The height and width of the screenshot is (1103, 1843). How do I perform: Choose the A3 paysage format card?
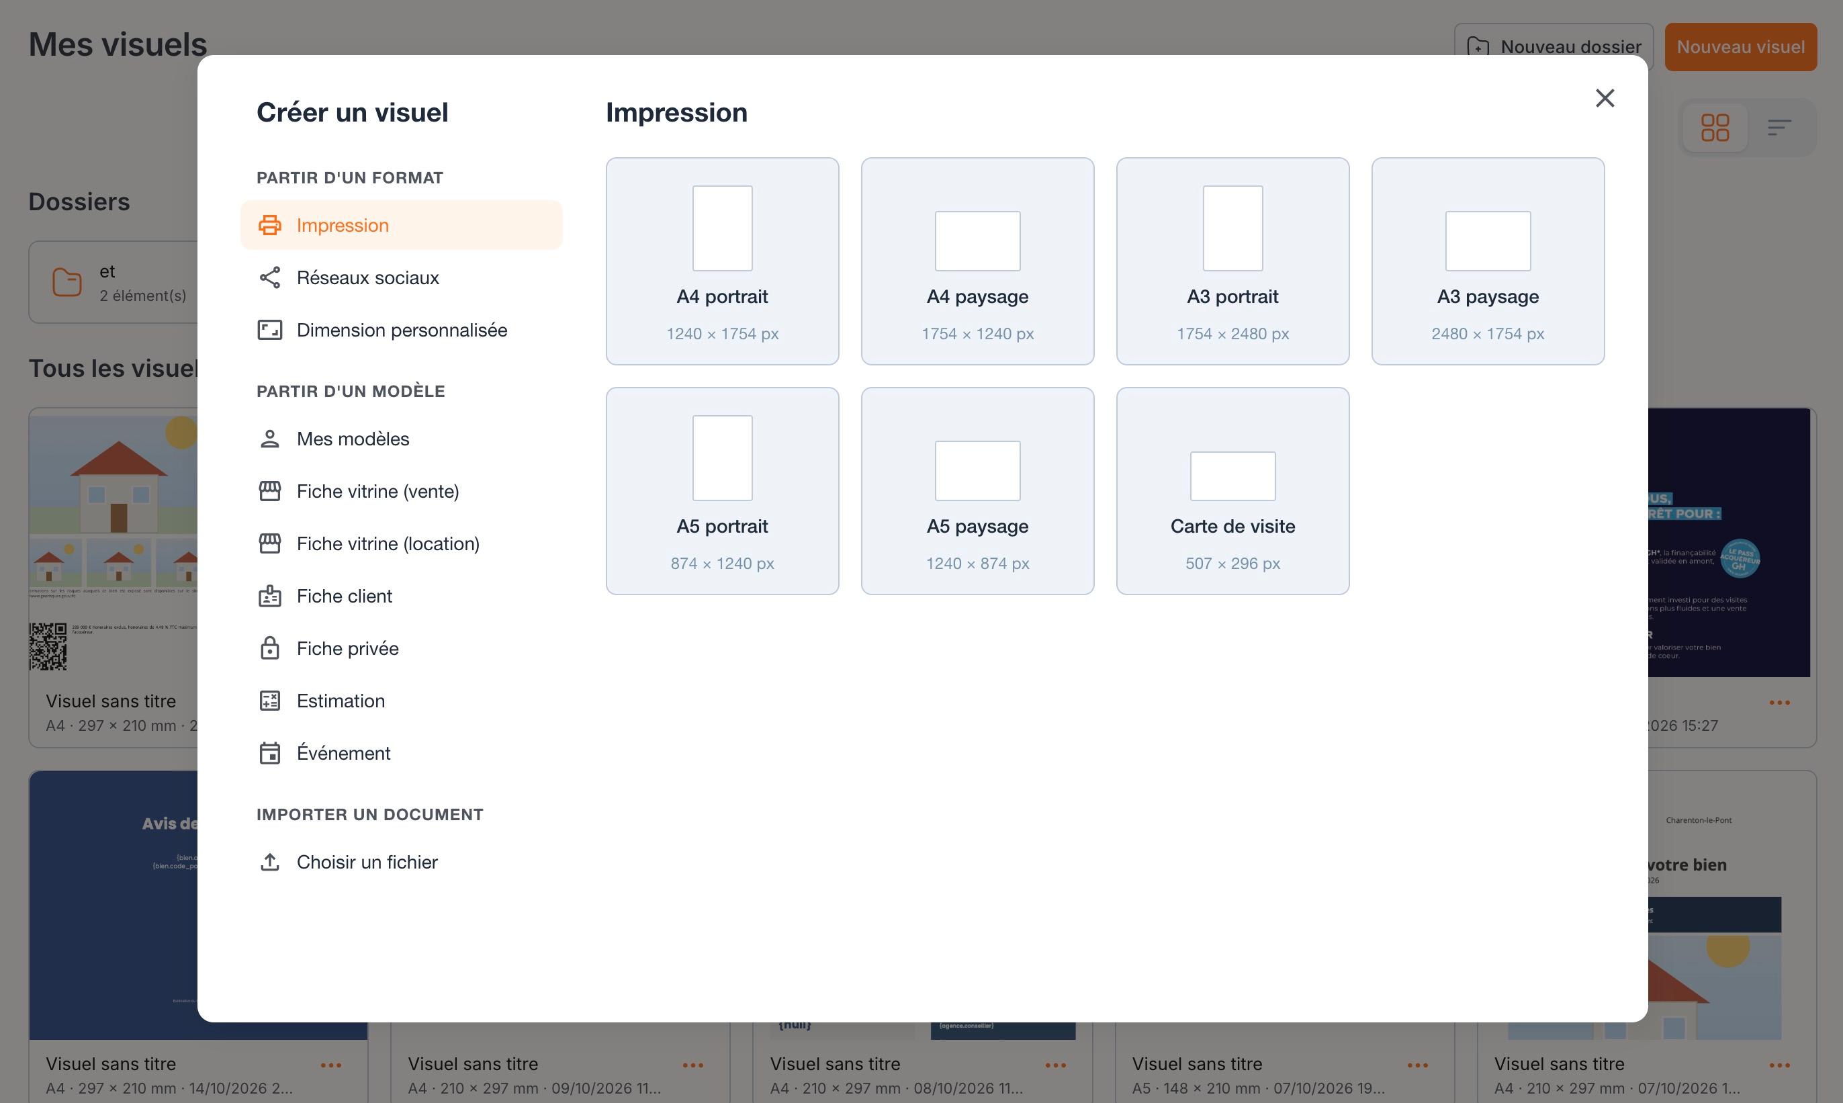click(1488, 261)
